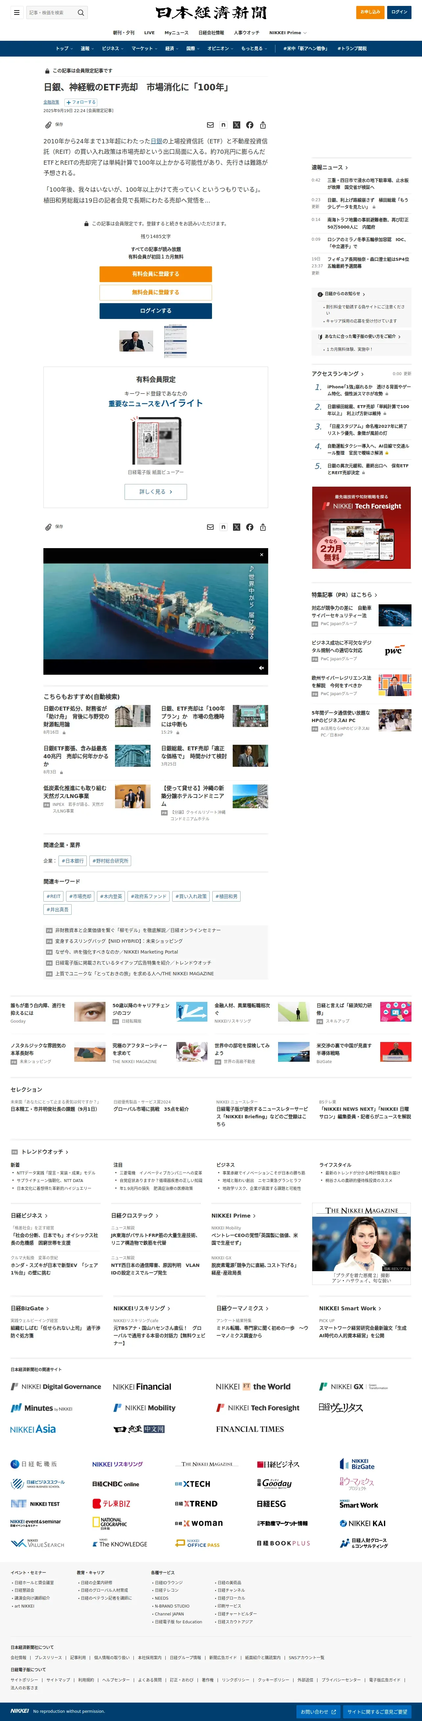Open 人事ウオッチ tab
The height and width of the screenshot is (1721, 422).
point(246,33)
